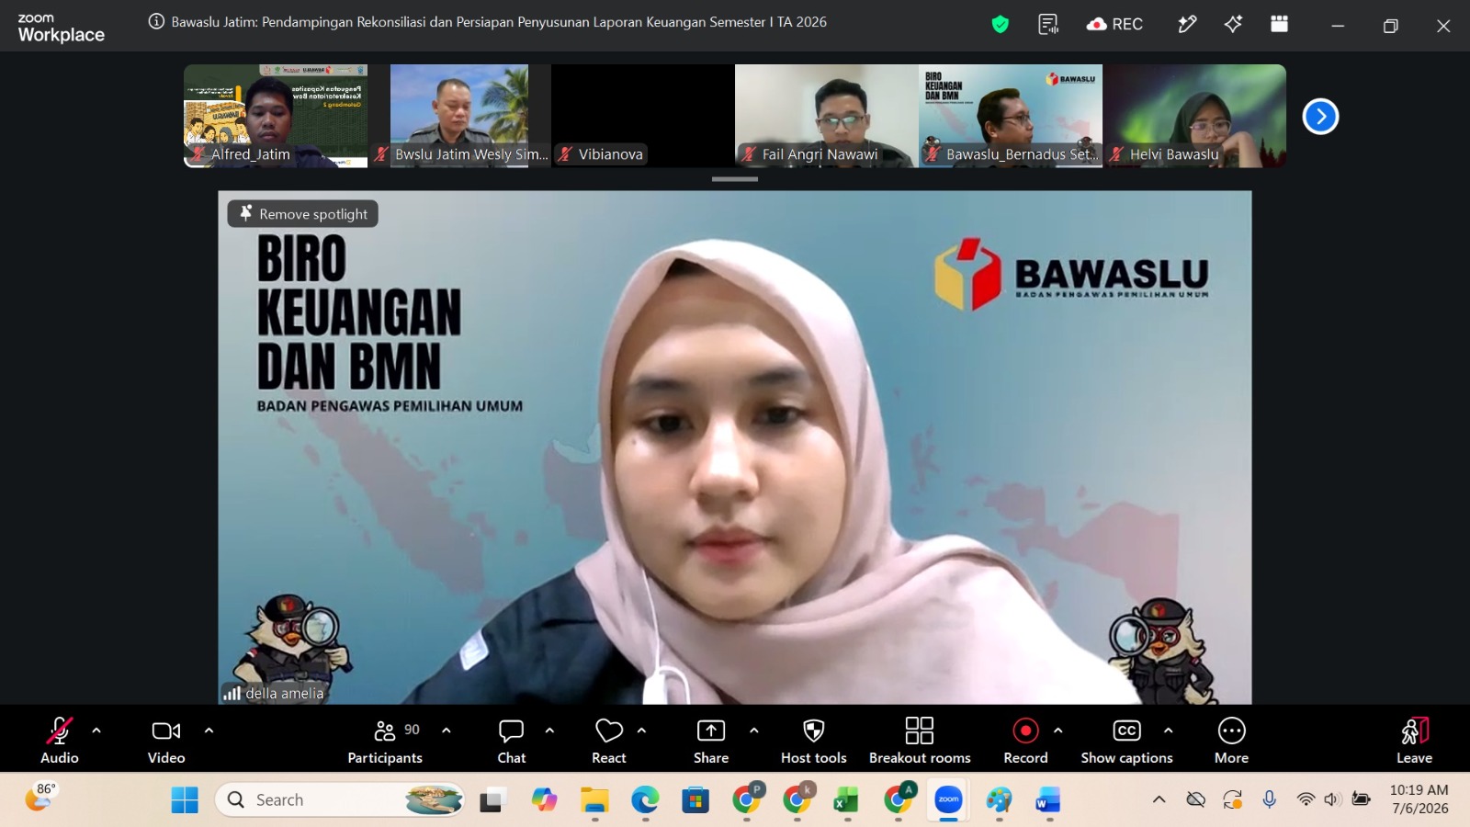
Task: Open the Video options caret
Action: tap(209, 731)
